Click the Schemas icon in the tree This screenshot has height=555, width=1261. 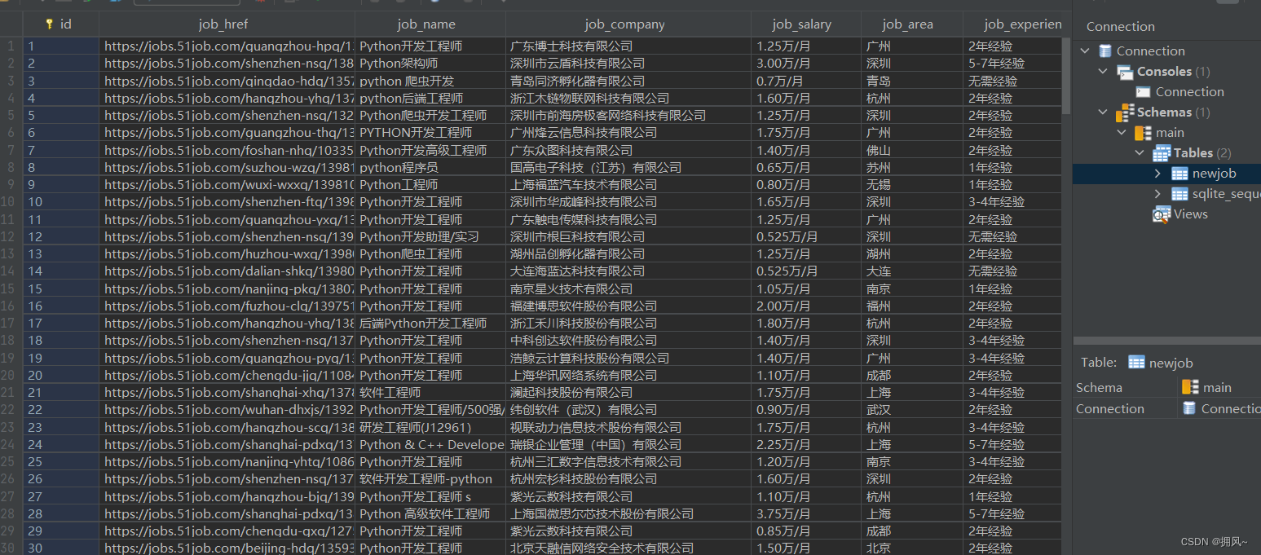pos(1125,112)
